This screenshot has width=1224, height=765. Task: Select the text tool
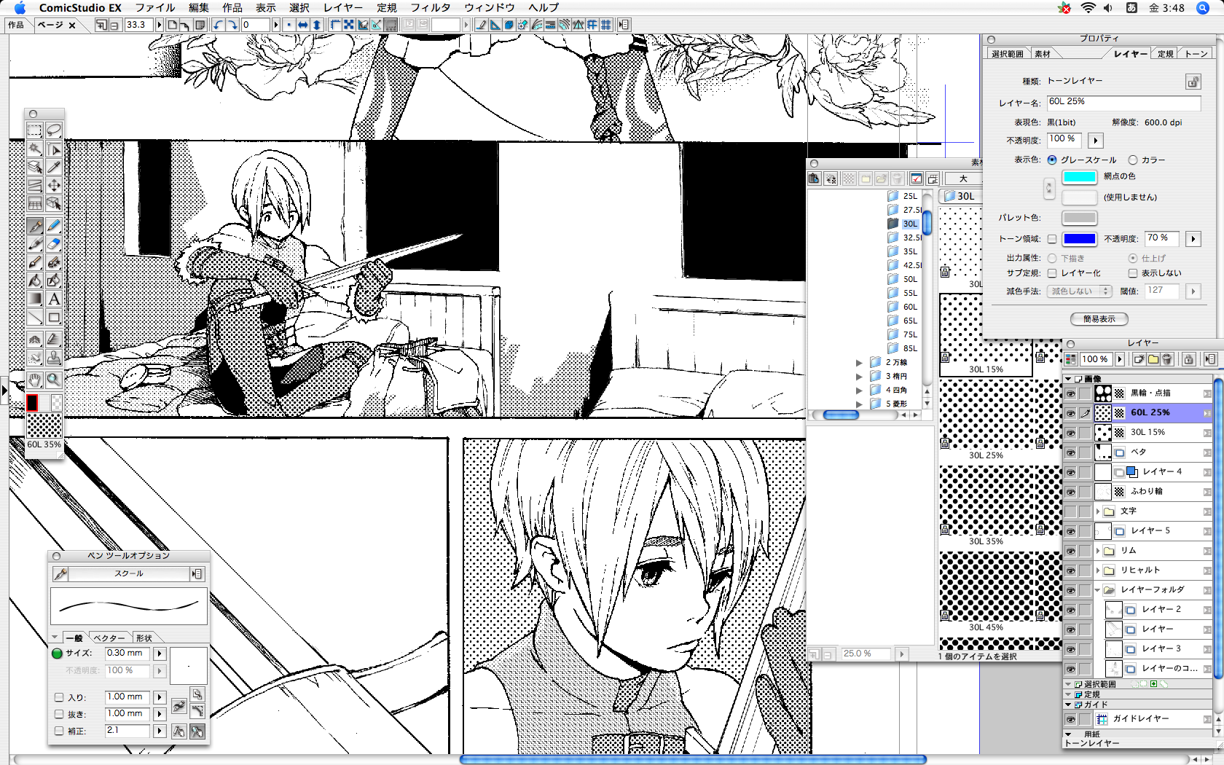pyautogui.click(x=54, y=299)
